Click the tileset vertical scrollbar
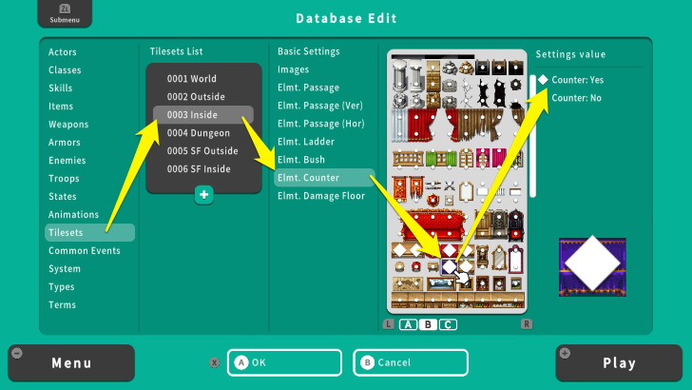Image resolution: width=692 pixels, height=390 pixels. click(x=532, y=136)
